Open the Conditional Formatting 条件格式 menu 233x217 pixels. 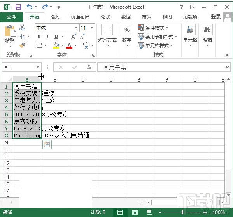tap(153, 28)
